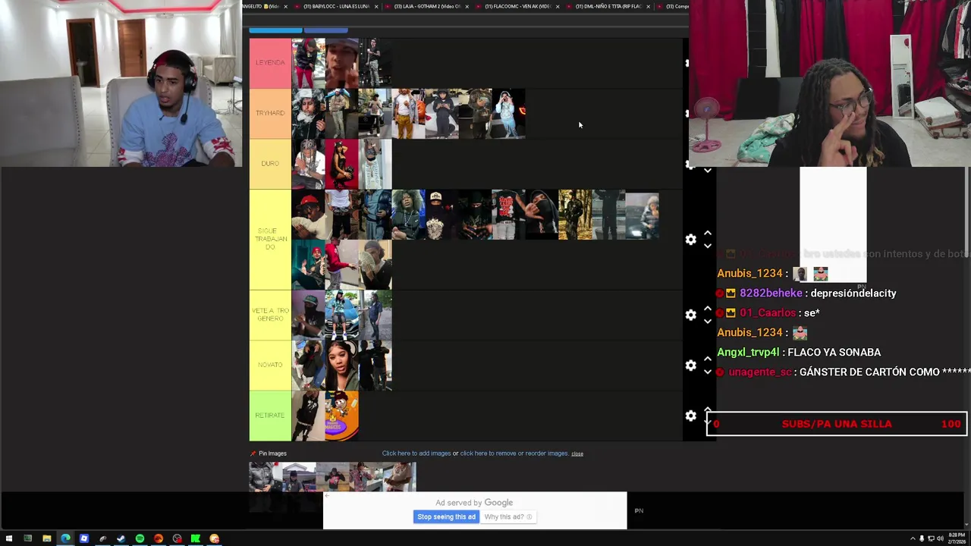The width and height of the screenshot is (971, 546).
Task: Open settings gear for VETE A TRO GENERO tier
Action: coord(690,315)
